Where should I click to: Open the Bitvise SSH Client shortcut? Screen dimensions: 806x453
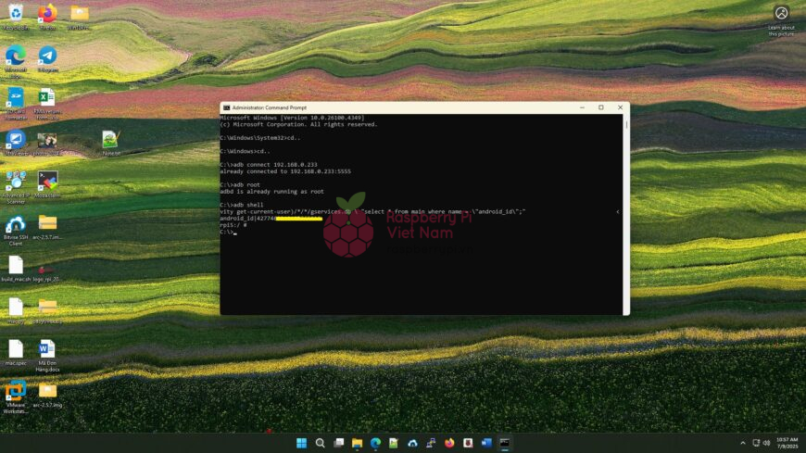coord(16,224)
